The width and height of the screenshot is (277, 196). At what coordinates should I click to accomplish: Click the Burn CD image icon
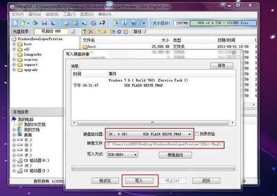[102, 23]
